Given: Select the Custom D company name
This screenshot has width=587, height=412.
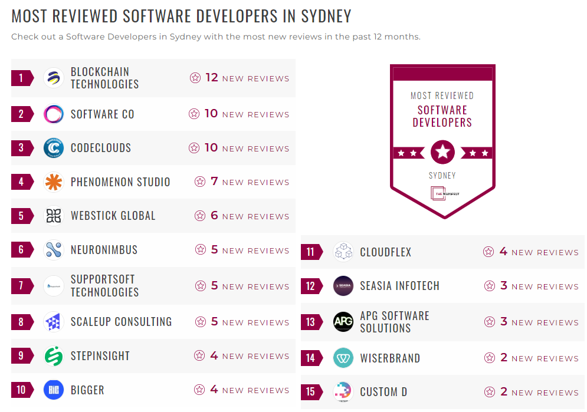Looking at the screenshot, I should coord(384,392).
